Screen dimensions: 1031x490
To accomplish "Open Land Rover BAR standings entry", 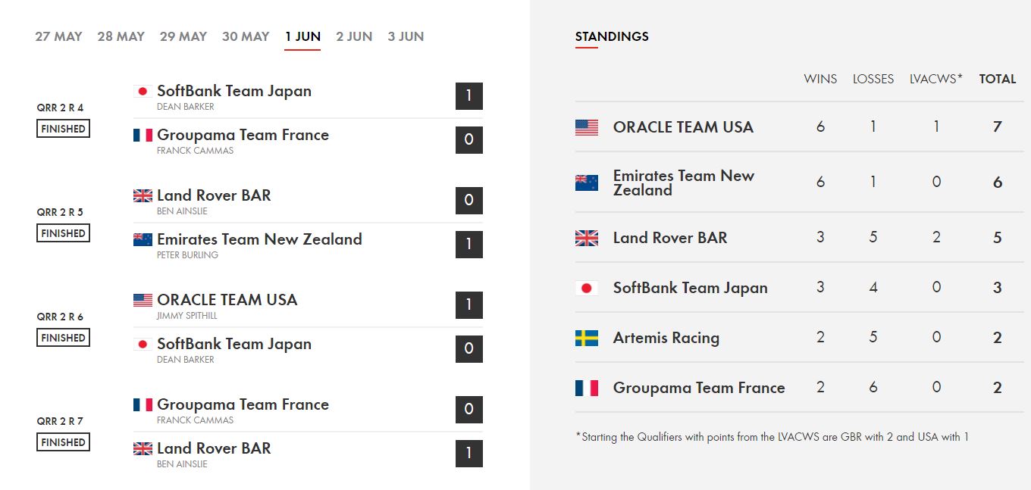I will (670, 238).
